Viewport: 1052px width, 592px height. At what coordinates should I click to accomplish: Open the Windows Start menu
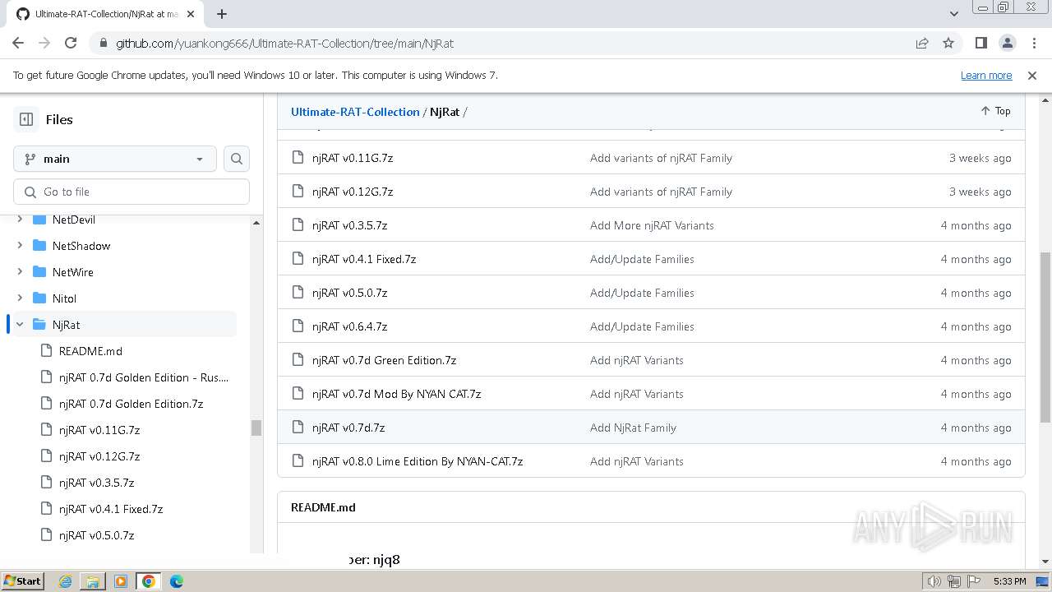(x=22, y=580)
